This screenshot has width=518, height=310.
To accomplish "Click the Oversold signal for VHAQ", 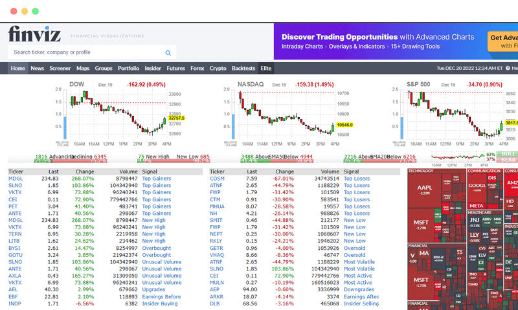I will click(354, 255).
